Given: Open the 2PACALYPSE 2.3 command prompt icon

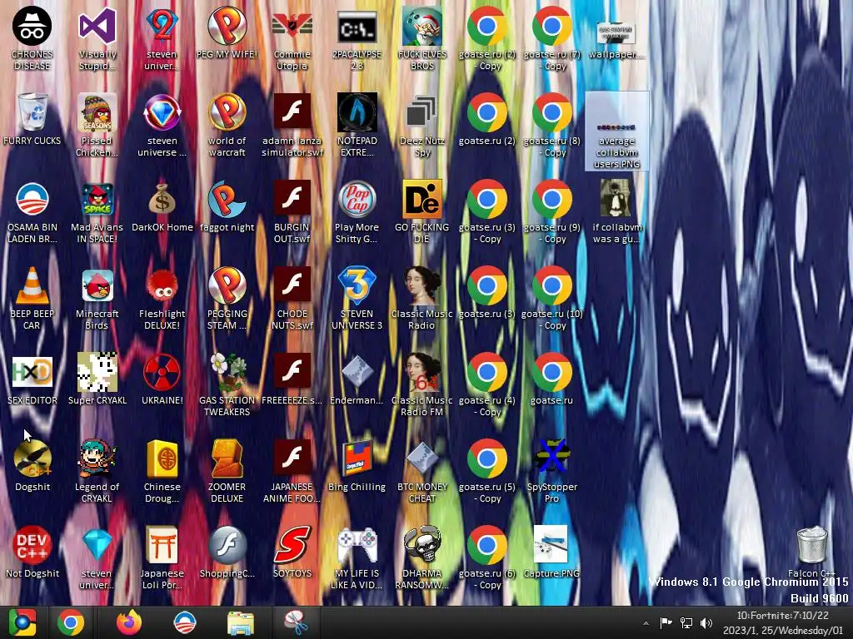Looking at the screenshot, I should pos(357,39).
